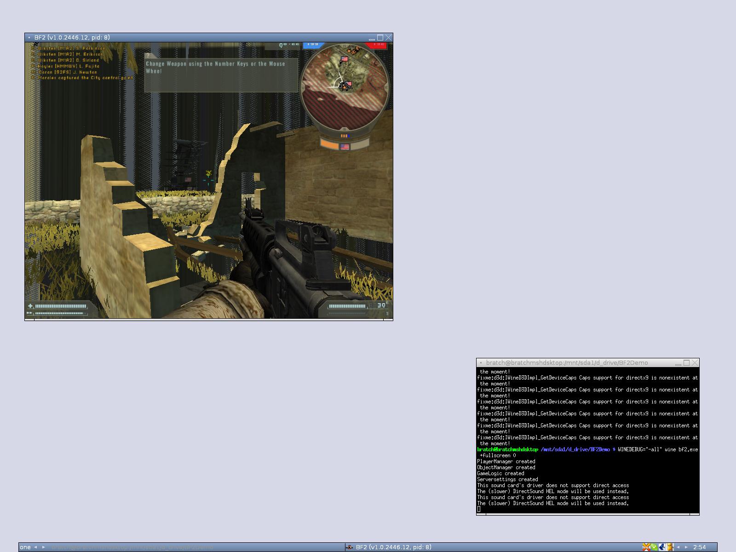Click the BF2 window title bar text
Viewport: 736px width, 552px height.
click(x=72, y=37)
